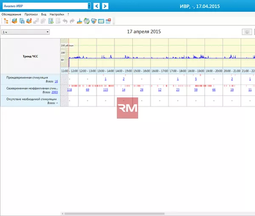255x216 pixels.
Task: Click the scrollbar left arrow at bottom
Action: click(62, 214)
